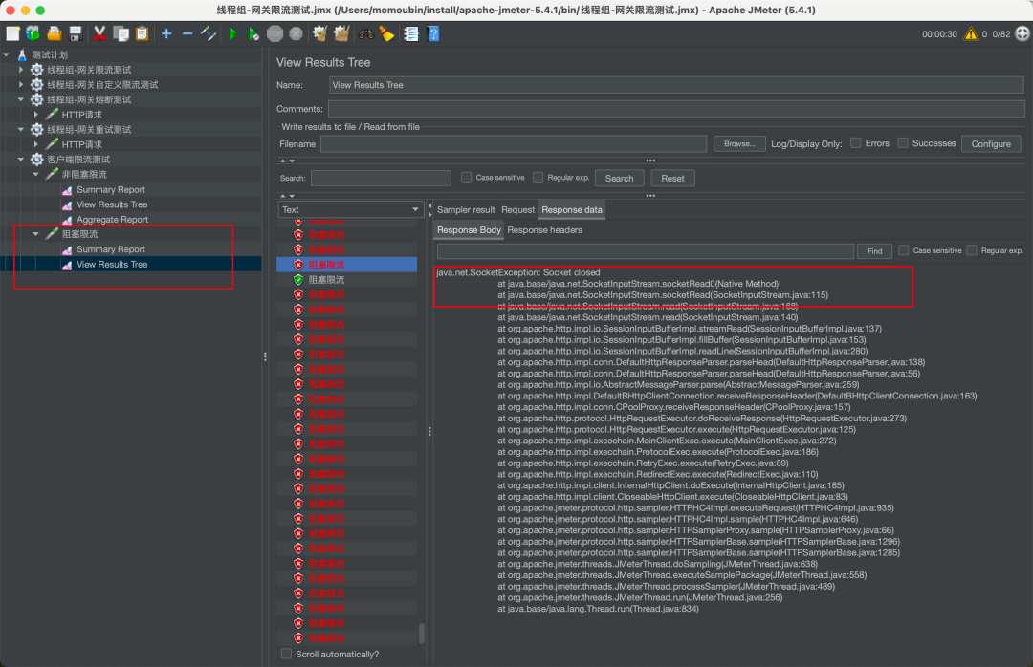The width and height of the screenshot is (1033, 667).
Task: Click the Paste clipboard icon
Action: [142, 33]
